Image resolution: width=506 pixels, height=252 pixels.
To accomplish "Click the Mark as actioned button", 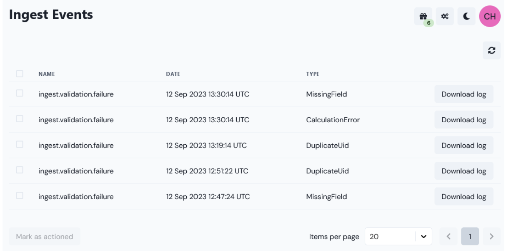I will [45, 236].
